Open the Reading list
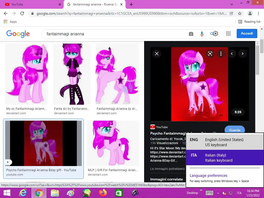Viewport: 264px width, 198px height. click(249, 22)
